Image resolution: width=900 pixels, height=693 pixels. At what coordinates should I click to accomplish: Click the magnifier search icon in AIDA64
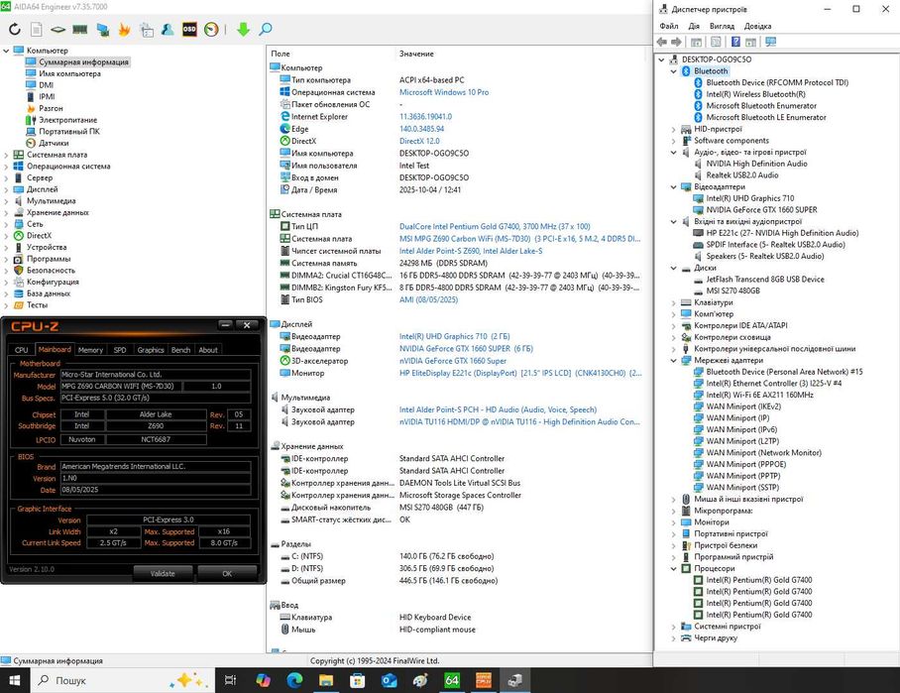tap(266, 30)
